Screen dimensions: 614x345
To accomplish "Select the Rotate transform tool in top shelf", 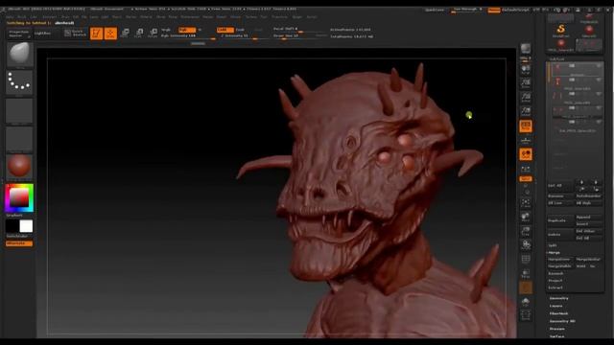I will click(x=153, y=33).
